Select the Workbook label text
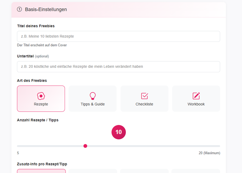Viewport: 242px width, 173px height. coord(196,104)
